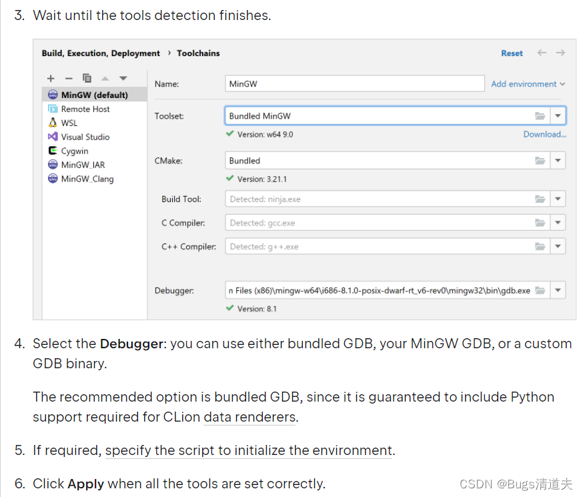The width and height of the screenshot is (583, 497).
Task: Remove selected toolchain with minus icon
Action: click(69, 79)
